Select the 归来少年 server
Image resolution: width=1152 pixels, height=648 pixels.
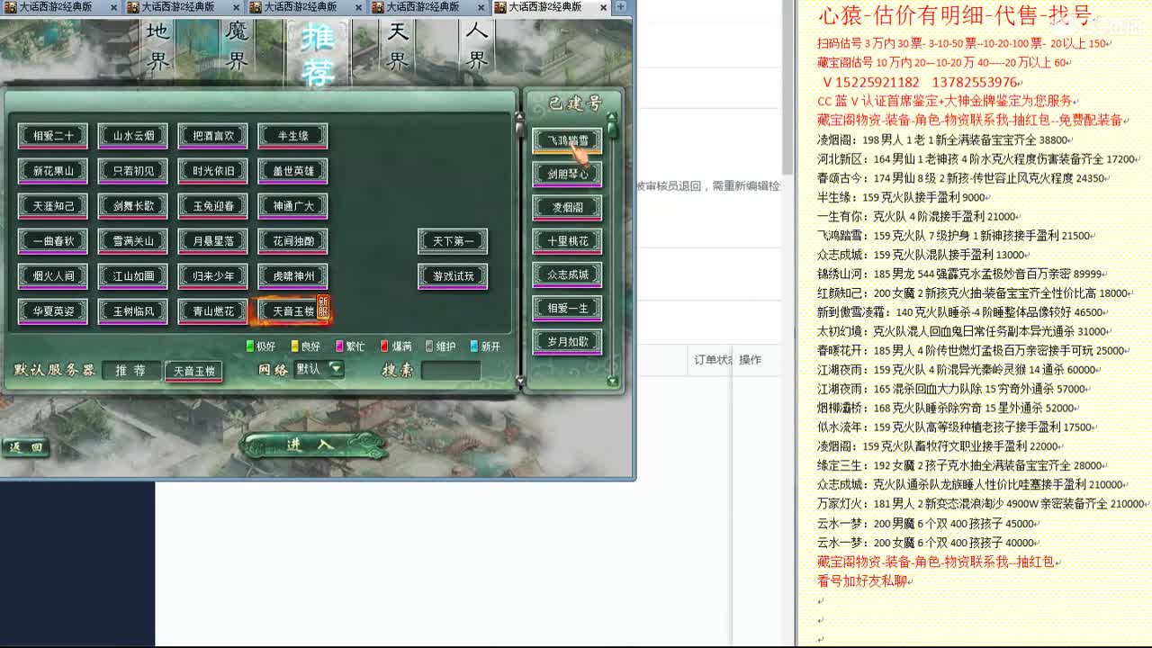213,276
